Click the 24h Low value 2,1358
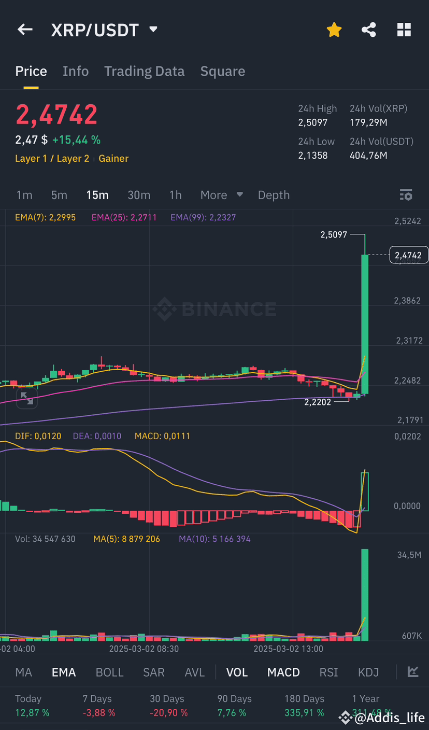 click(x=313, y=156)
